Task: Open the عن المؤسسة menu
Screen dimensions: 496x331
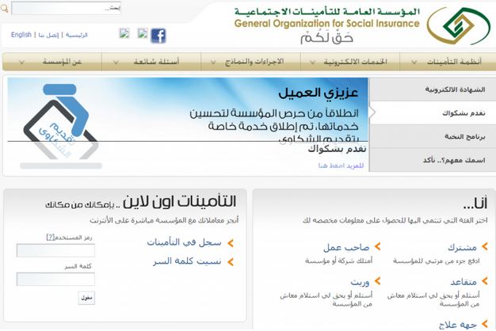Action: (58, 61)
